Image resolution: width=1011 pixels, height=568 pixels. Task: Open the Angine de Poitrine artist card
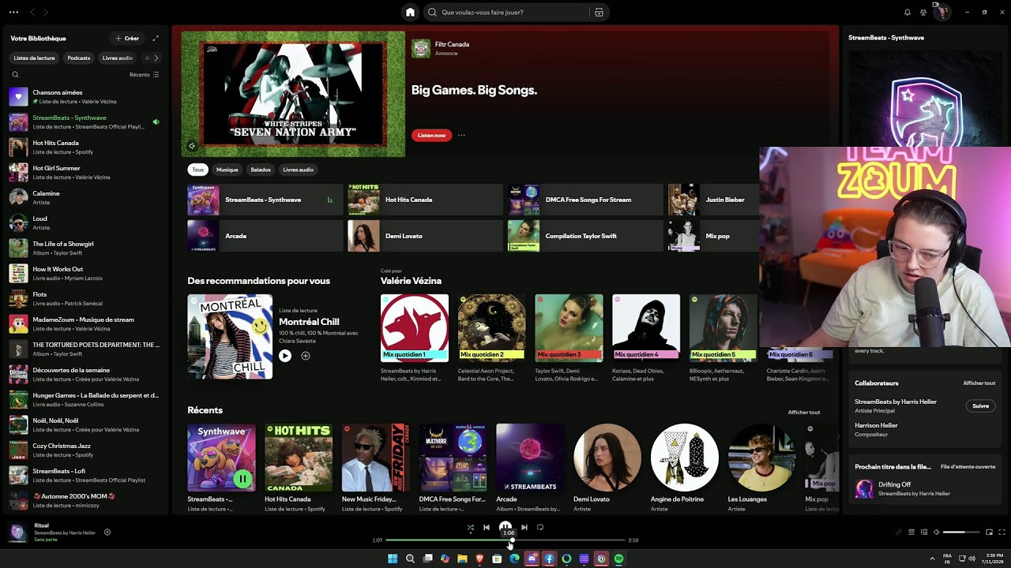(685, 469)
